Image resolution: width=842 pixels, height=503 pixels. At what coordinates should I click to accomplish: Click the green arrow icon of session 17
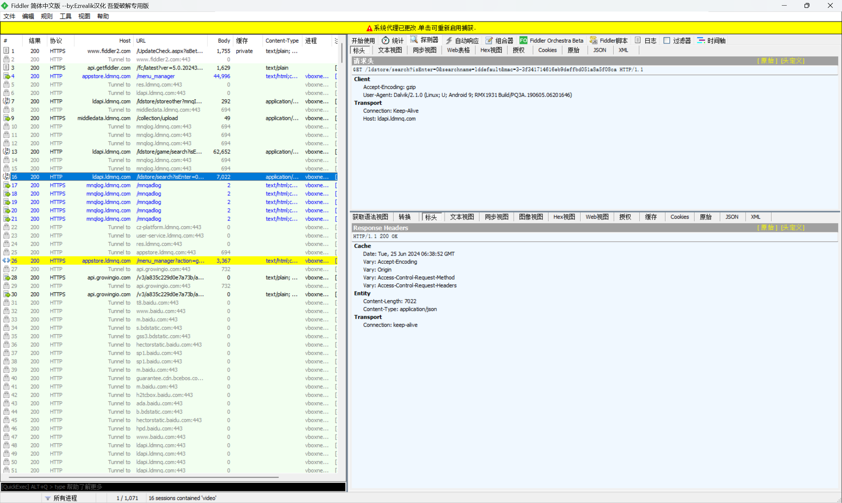pyautogui.click(x=7, y=185)
